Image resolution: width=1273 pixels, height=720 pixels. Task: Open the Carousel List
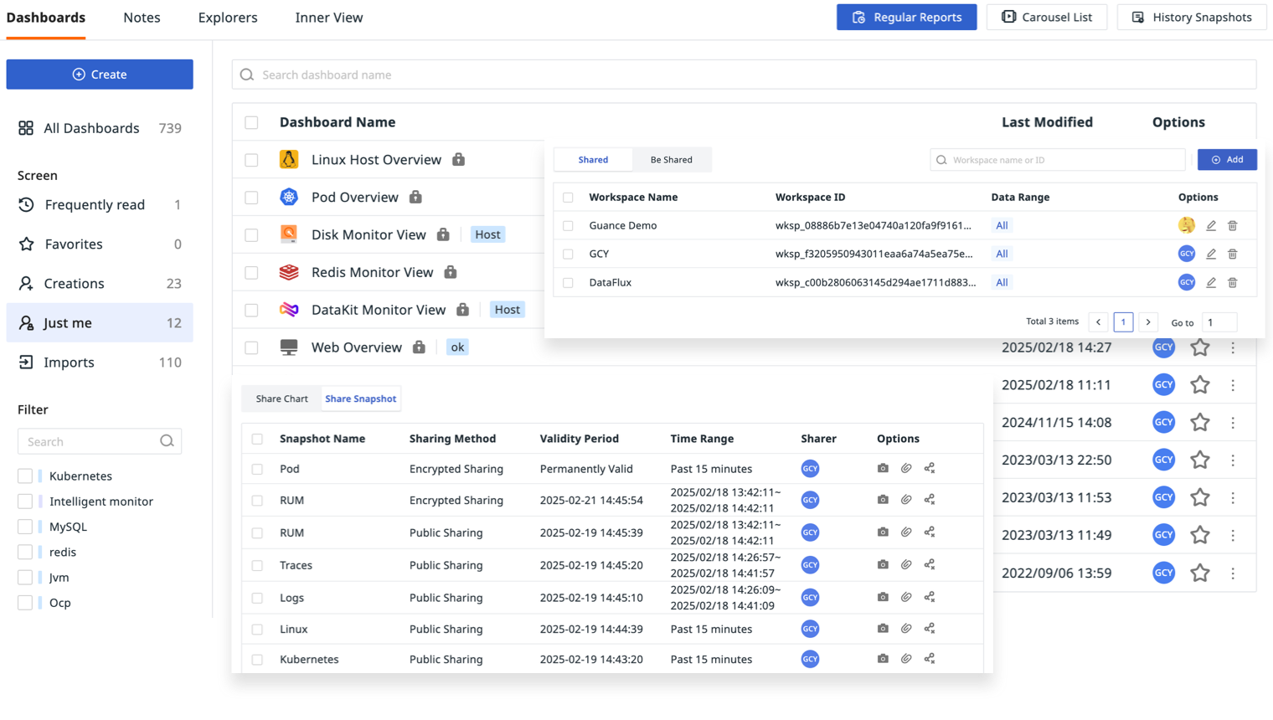[x=1047, y=17]
